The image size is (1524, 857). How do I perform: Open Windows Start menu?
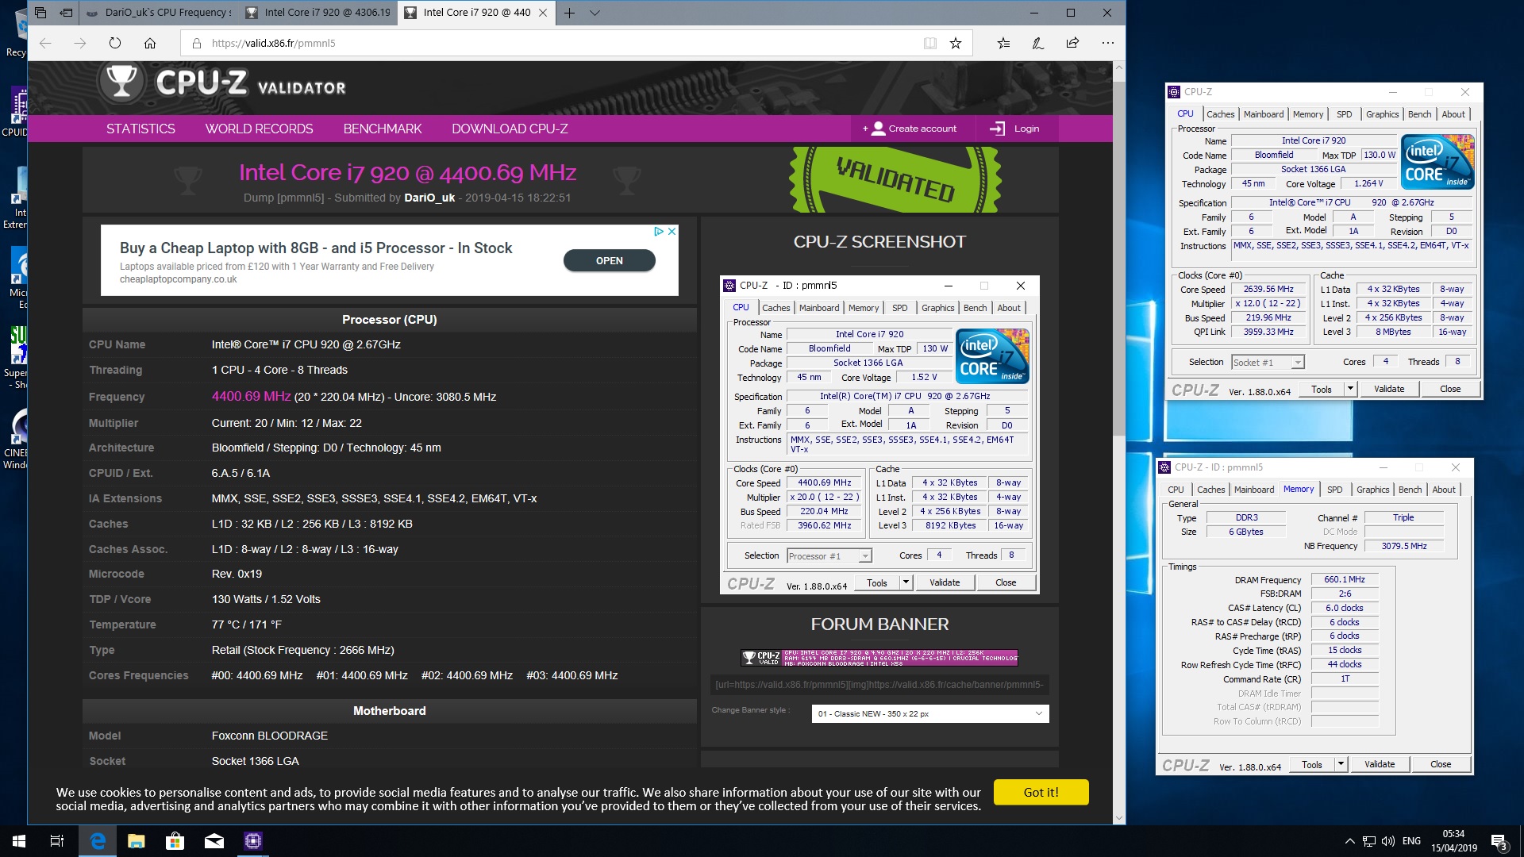(x=19, y=841)
